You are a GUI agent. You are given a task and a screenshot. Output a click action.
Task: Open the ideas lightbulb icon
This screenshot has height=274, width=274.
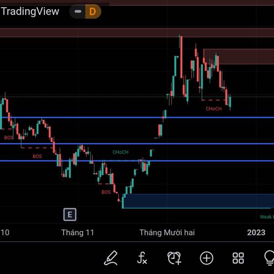[x=269, y=258]
